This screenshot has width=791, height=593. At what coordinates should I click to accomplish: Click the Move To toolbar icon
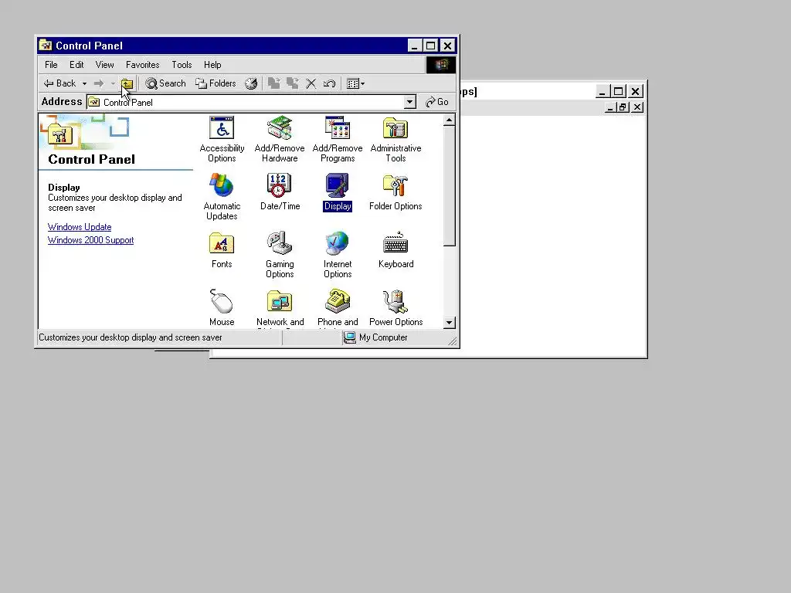pyautogui.click(x=274, y=83)
